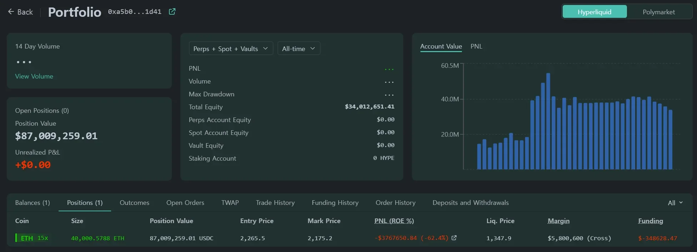Click the size 40,000.5788 ETH cell
The width and height of the screenshot is (697, 252).
(x=98, y=238)
